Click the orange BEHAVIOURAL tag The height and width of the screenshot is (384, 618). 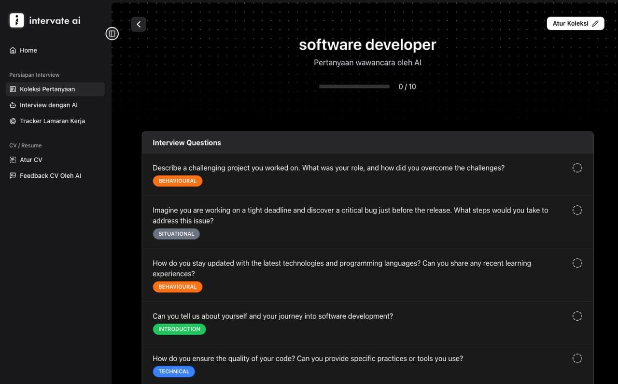tap(177, 181)
